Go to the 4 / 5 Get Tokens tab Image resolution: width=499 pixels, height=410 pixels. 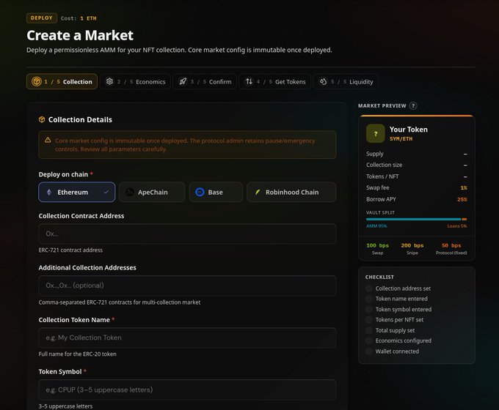275,81
